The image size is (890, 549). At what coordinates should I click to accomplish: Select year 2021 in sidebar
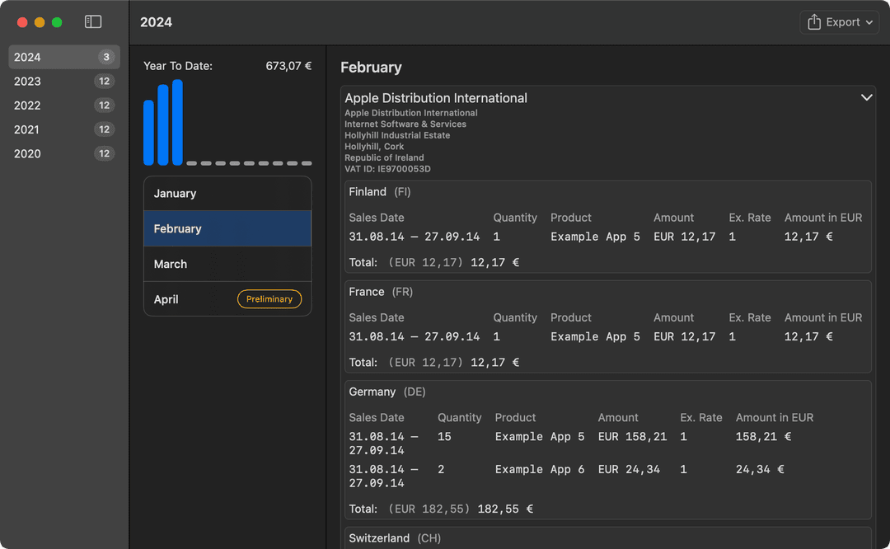[64, 129]
